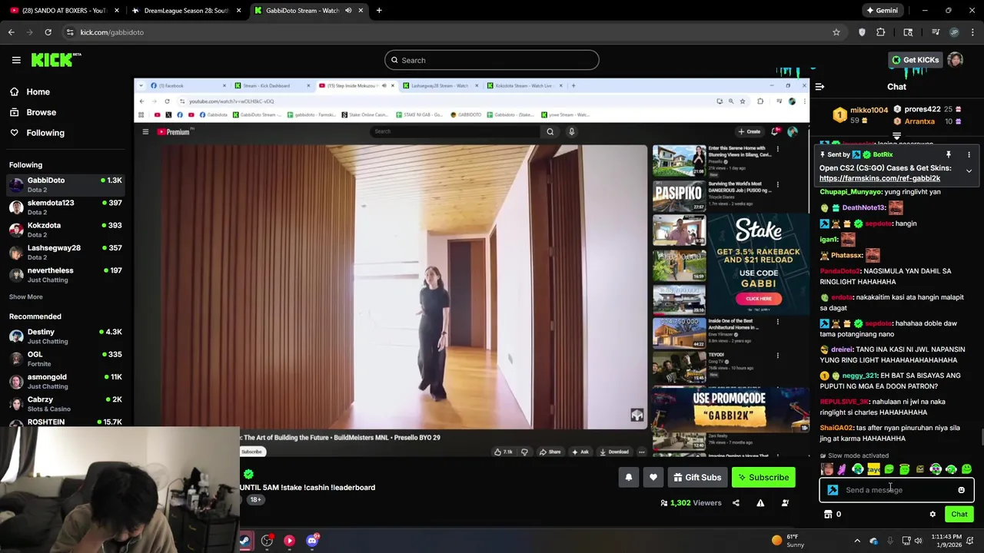984x553 pixels.
Task: Open recommended channel Cabrzy
Action: click(x=65, y=403)
